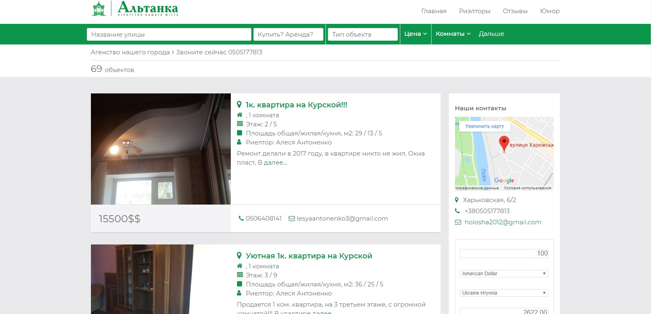Open the first listing's room photo thumbnail

point(161,149)
